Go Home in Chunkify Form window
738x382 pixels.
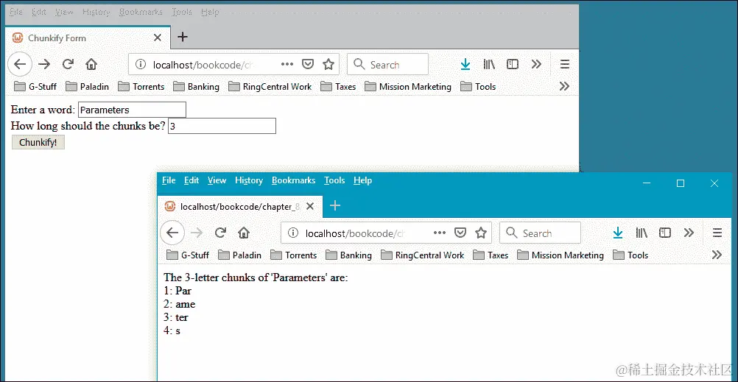(x=91, y=65)
